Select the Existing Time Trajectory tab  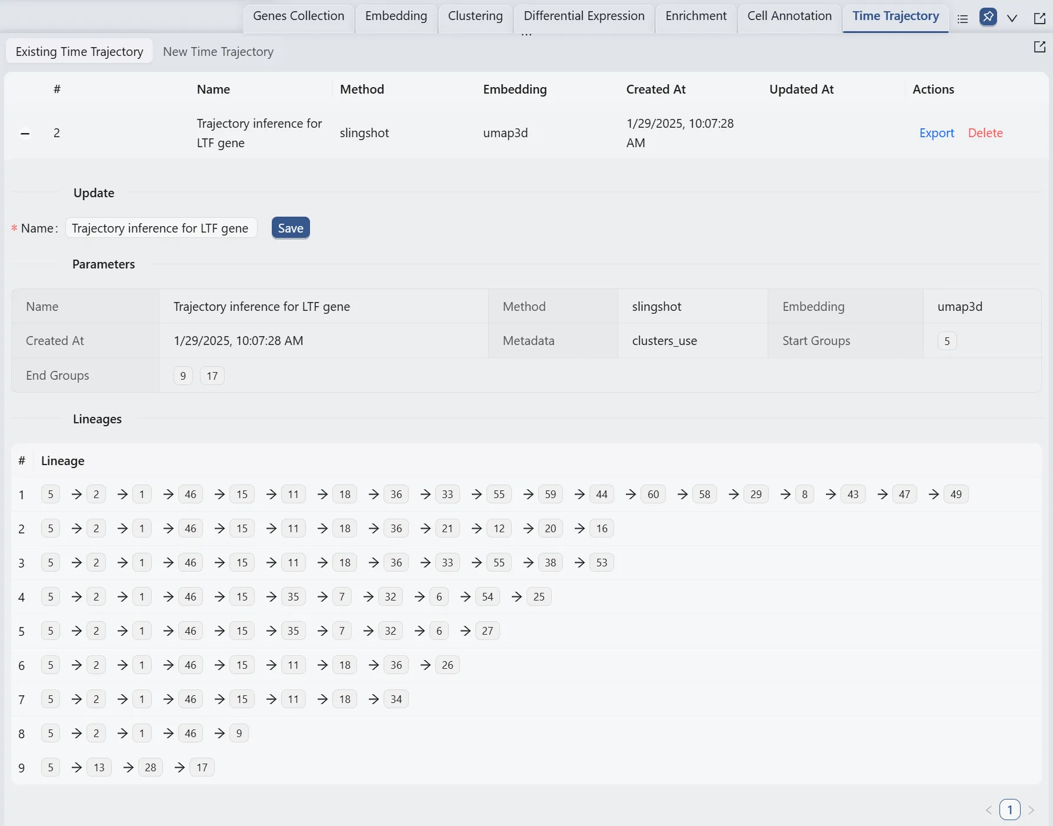pyautogui.click(x=79, y=52)
